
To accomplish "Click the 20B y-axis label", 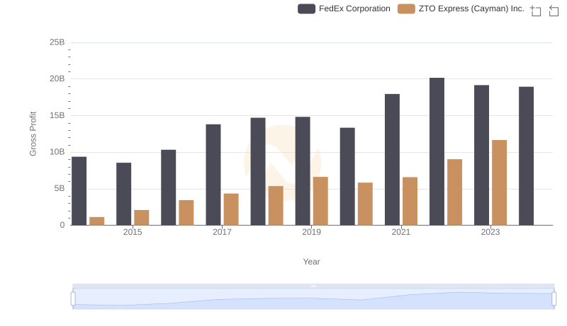I will [x=57, y=78].
